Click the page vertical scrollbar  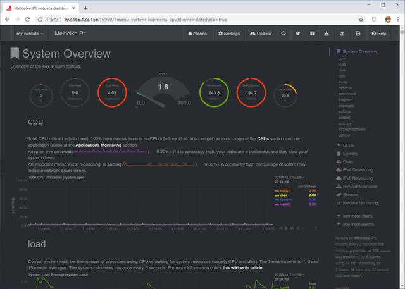402,157
